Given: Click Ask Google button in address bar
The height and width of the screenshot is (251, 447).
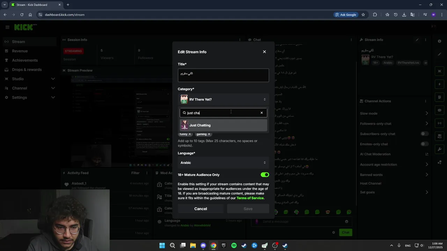Looking at the screenshot, I should coord(346,15).
